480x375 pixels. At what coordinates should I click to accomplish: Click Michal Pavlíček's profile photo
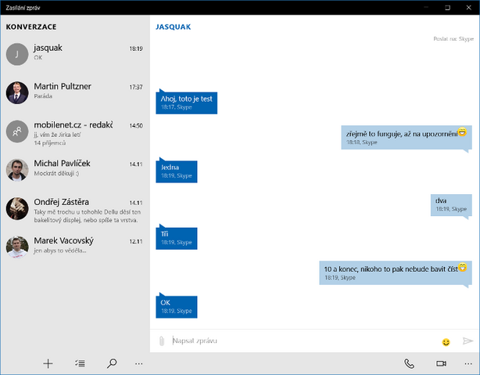(x=17, y=170)
